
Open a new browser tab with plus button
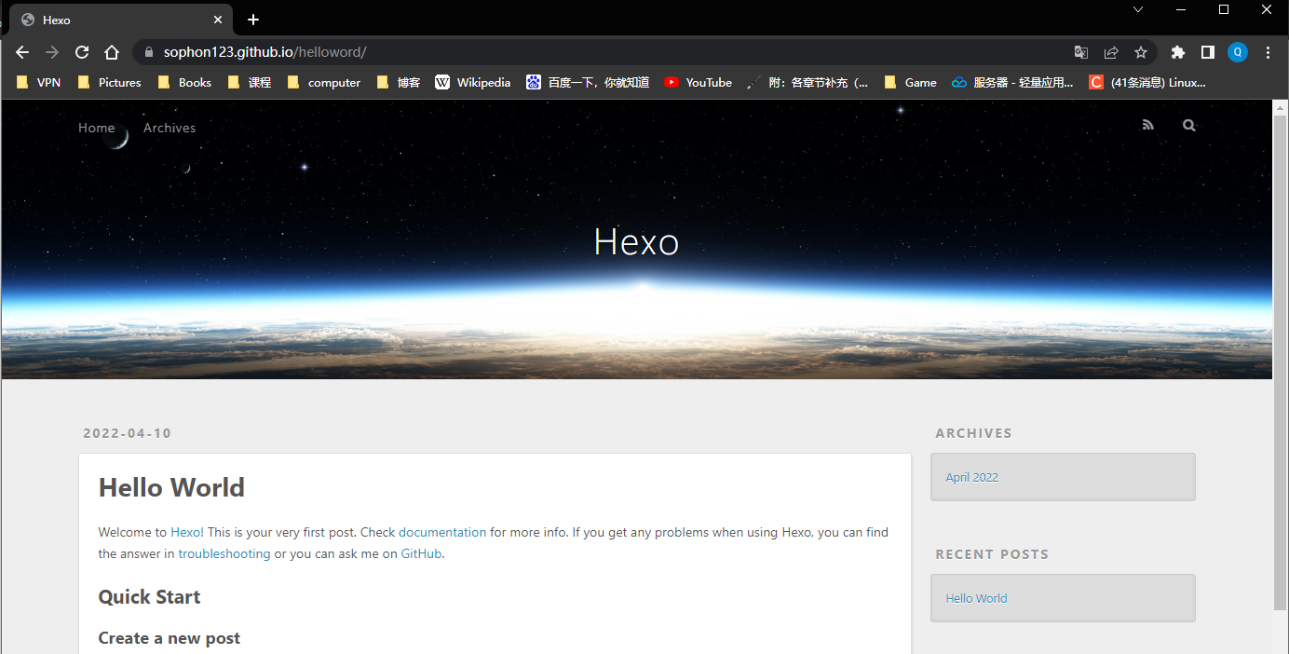[253, 20]
